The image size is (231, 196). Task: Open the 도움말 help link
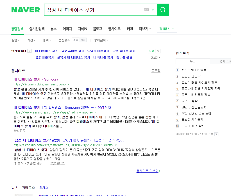[x=156, y=71]
